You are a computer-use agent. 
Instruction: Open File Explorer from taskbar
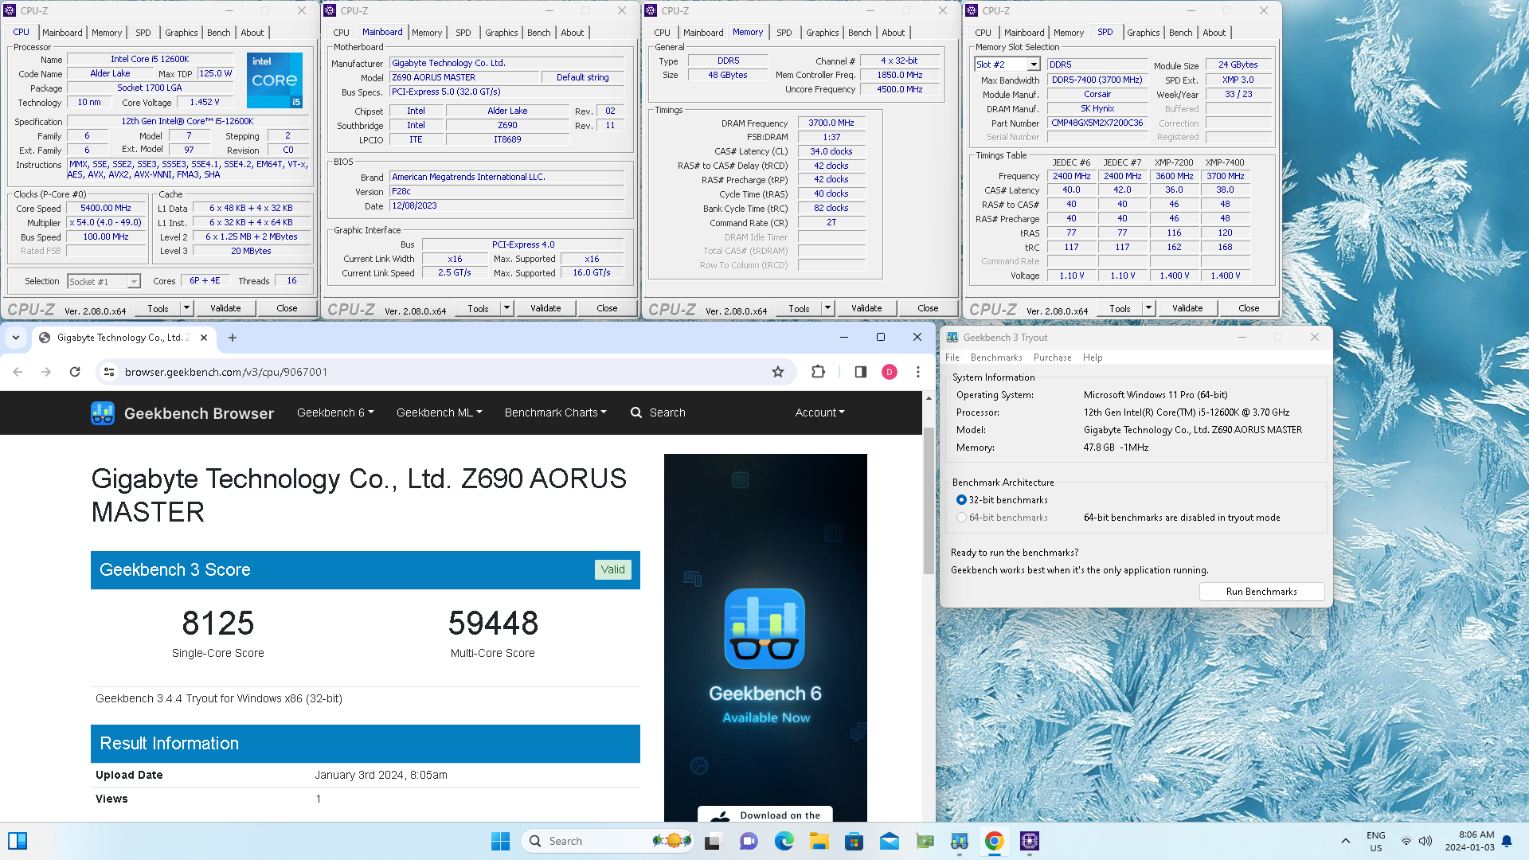click(x=819, y=841)
